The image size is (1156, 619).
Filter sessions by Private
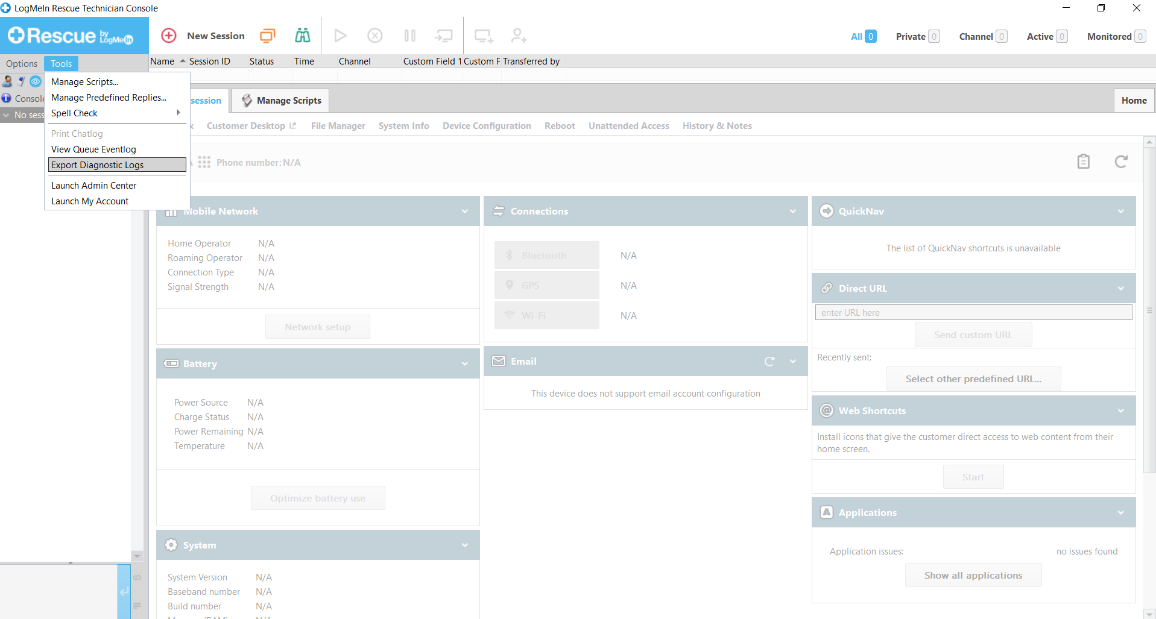point(917,36)
